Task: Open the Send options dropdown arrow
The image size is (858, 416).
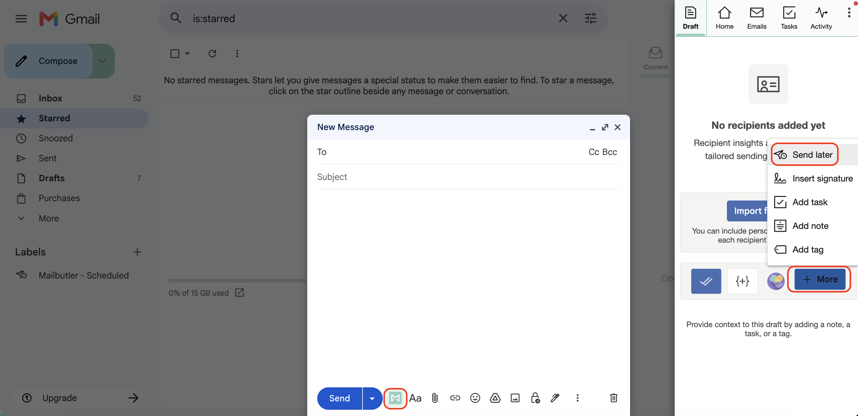Action: pyautogui.click(x=372, y=398)
